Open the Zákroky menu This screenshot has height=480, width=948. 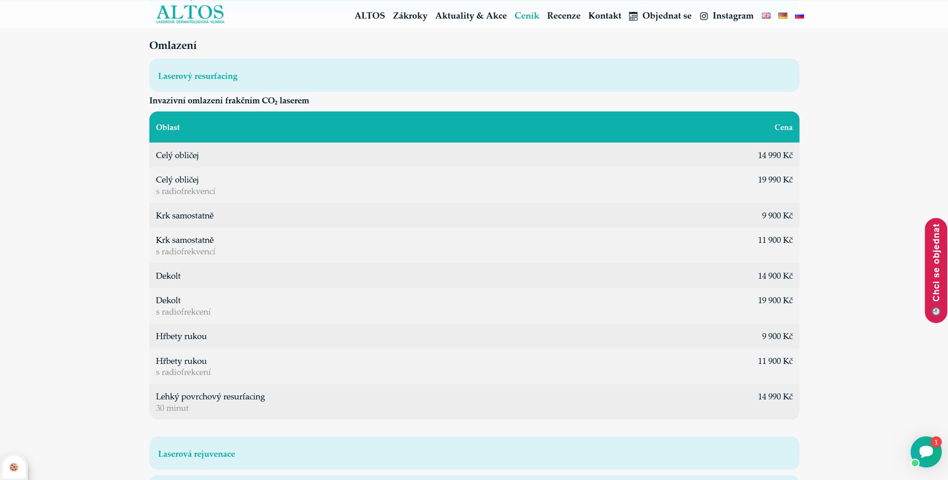[410, 16]
